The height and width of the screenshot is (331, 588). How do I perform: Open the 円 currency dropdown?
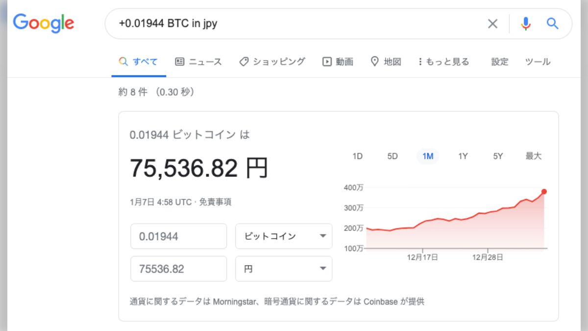click(x=283, y=268)
